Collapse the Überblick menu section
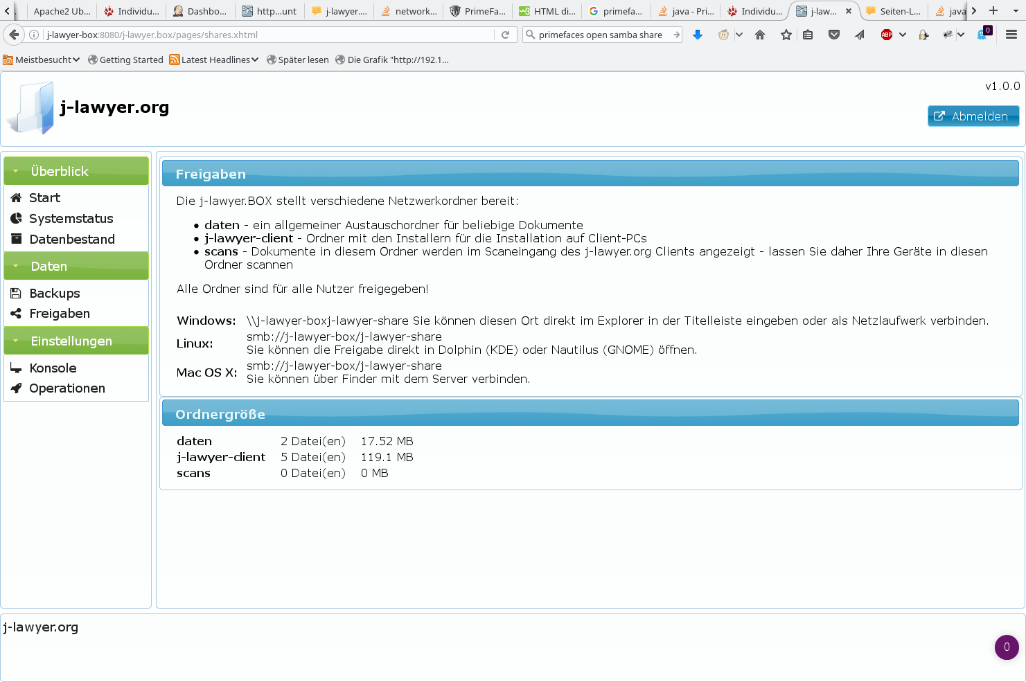 tap(76, 171)
